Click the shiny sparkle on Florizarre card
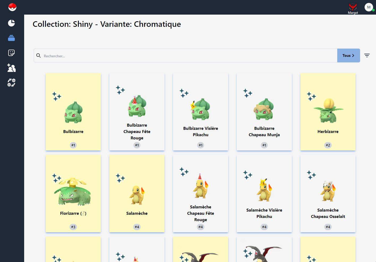The image size is (376, 262). [x=57, y=178]
